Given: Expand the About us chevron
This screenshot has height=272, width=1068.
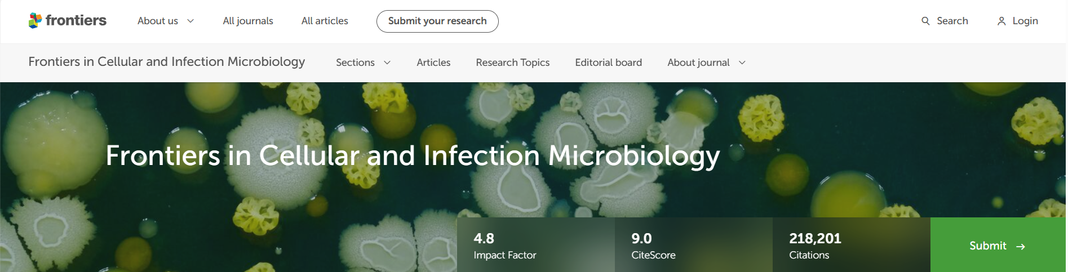Looking at the screenshot, I should coord(190,21).
